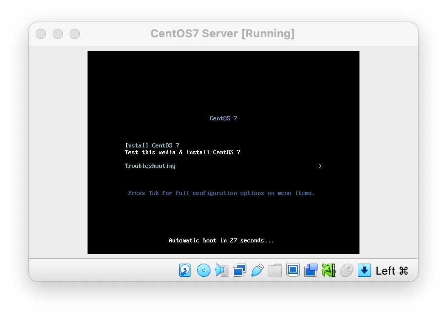This screenshot has height=317, width=447.
Task: Expand the Troubleshooting arrow chevron
Action: 320,166
